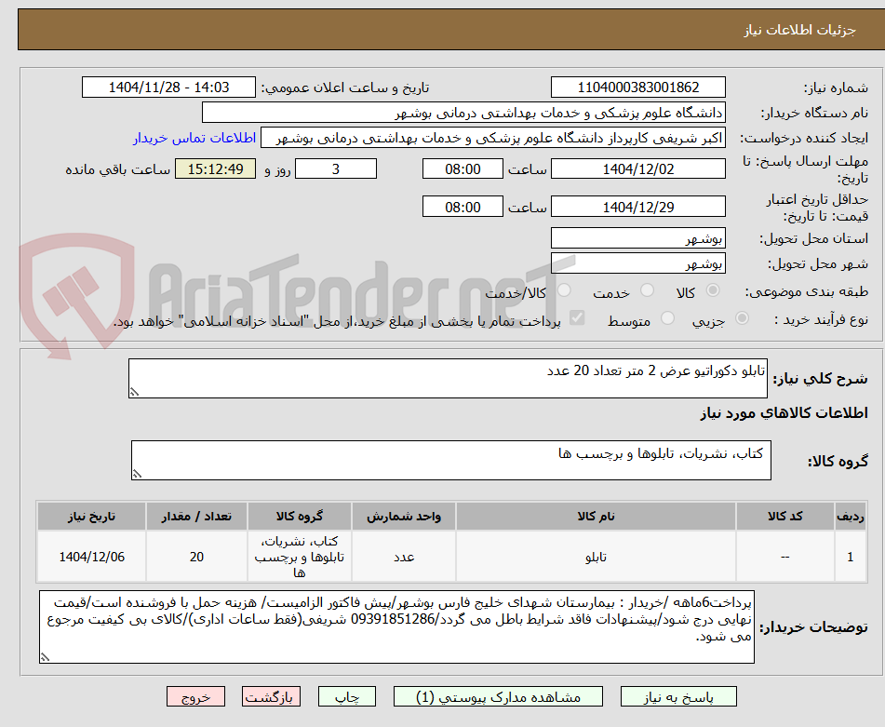
Task: Click the گروه کالا table column header
Action: pos(299,517)
